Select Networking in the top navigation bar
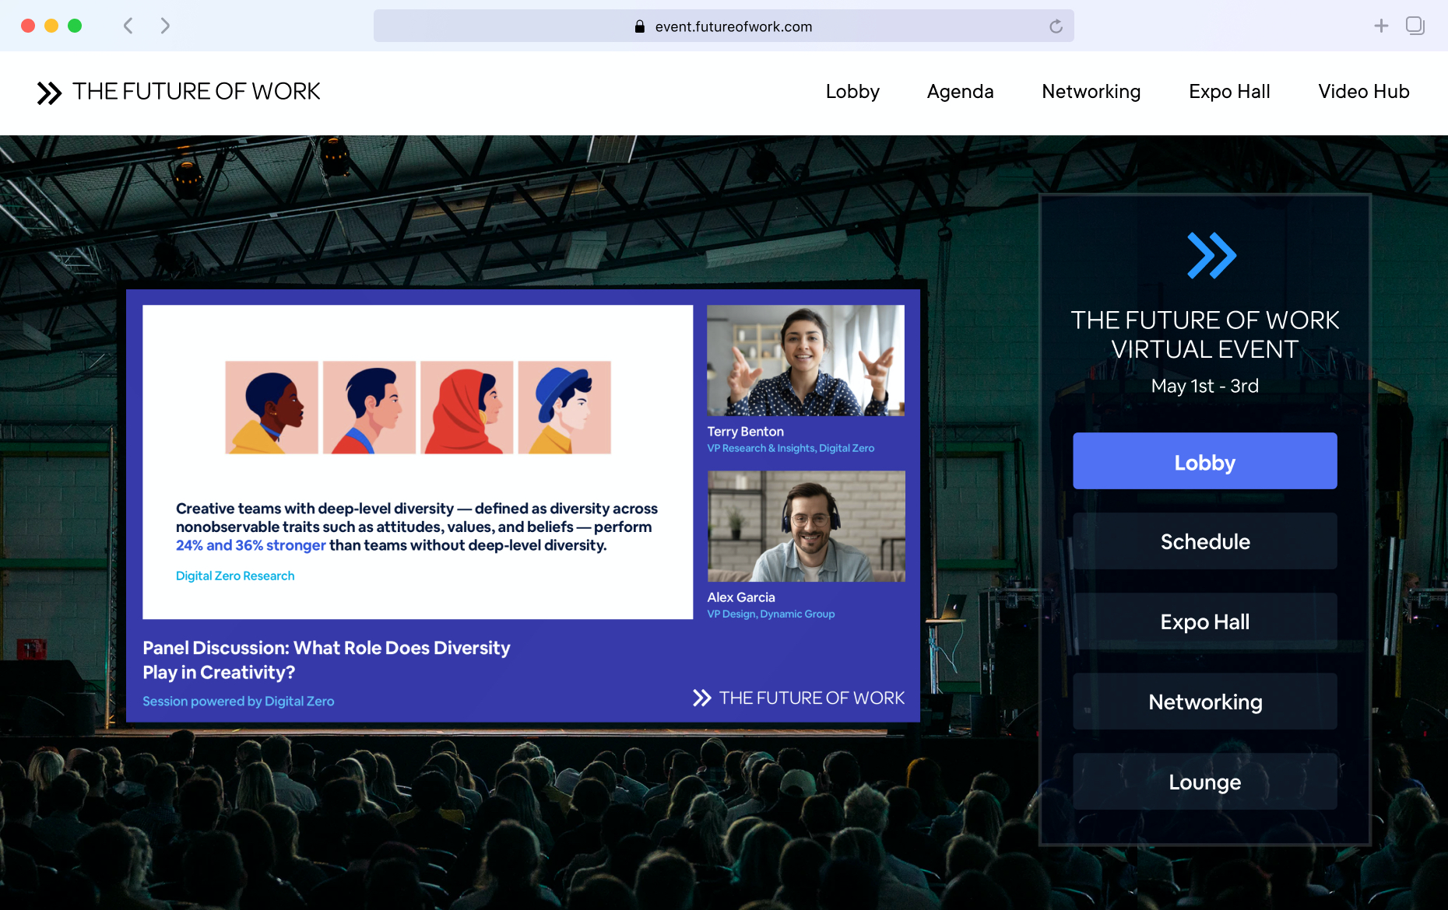This screenshot has height=910, width=1448. pyautogui.click(x=1091, y=92)
